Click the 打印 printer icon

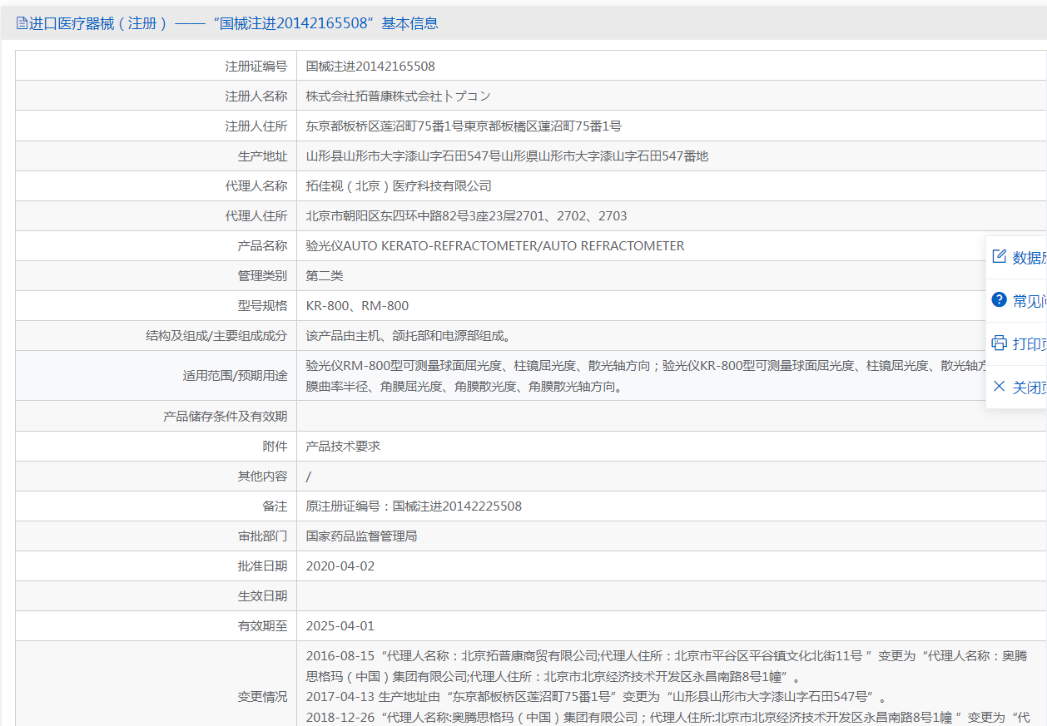click(x=1000, y=343)
